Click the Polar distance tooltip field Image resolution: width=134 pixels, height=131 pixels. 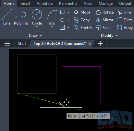coord(88,116)
